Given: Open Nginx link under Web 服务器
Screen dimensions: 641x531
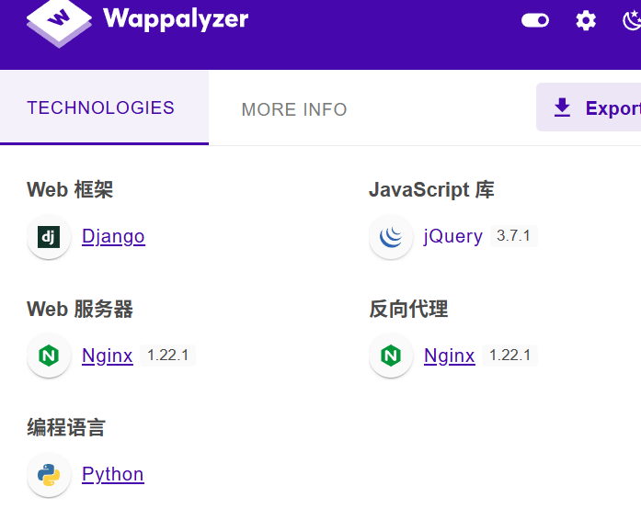Looking at the screenshot, I should click(x=107, y=356).
